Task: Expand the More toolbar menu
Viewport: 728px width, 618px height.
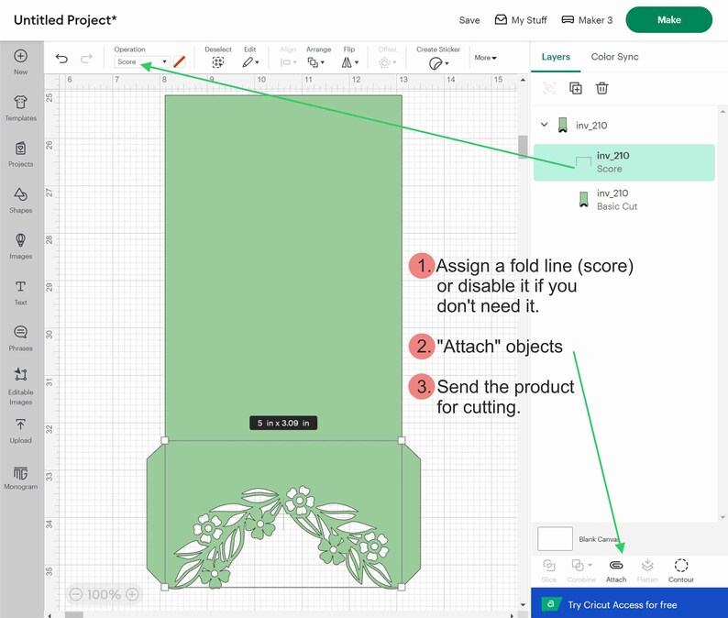Action: click(486, 58)
